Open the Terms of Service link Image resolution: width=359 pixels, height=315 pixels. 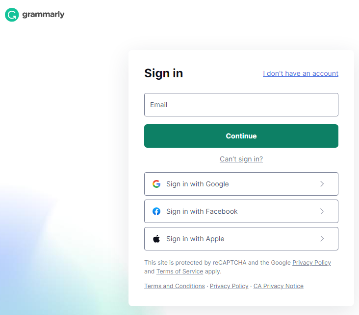179,271
